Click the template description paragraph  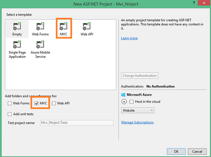pyautogui.click(x=162, y=24)
